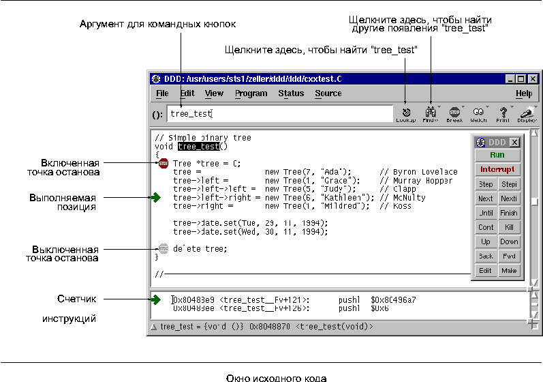Click the Nexti button
The image size is (543, 382).
509,199
